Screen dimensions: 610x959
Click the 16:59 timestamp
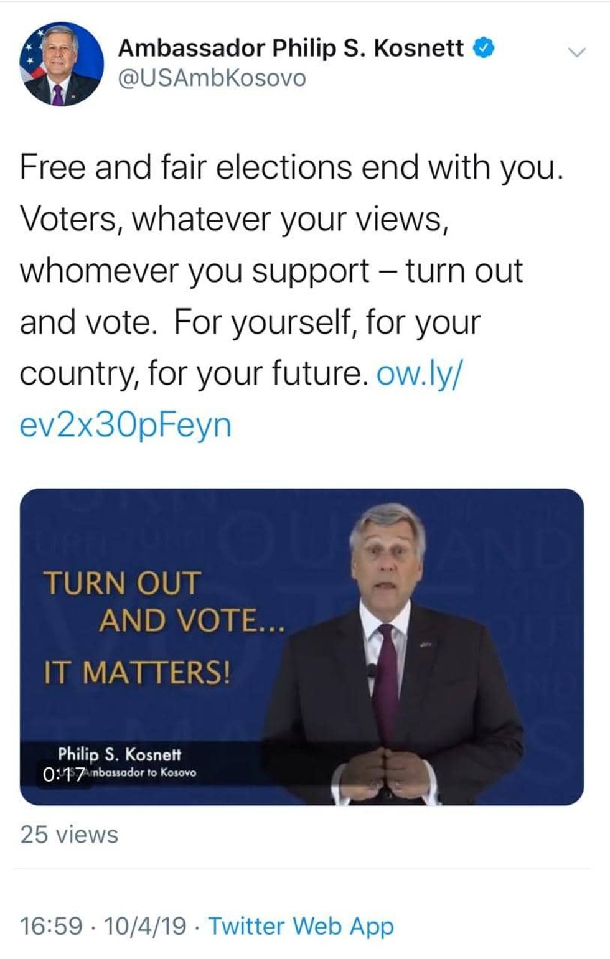51,926
